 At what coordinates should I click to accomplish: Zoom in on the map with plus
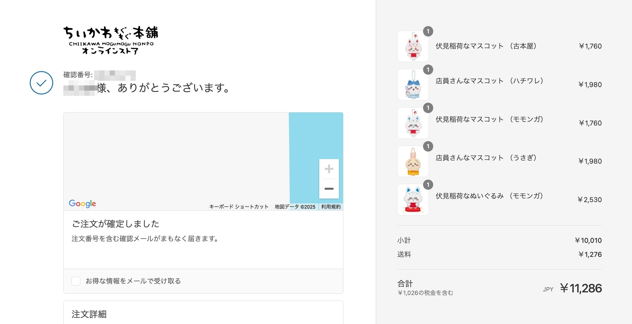click(x=329, y=169)
